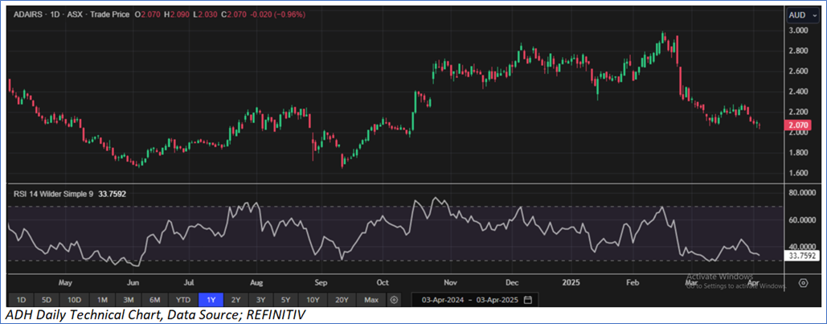Click the 2025 label on time axis
The width and height of the screenshot is (827, 324).
(x=571, y=283)
